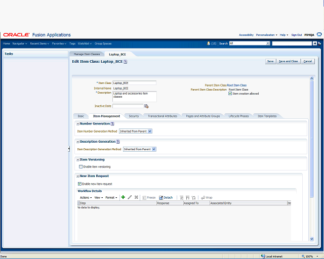Switch to the Basic tab

click(81, 116)
